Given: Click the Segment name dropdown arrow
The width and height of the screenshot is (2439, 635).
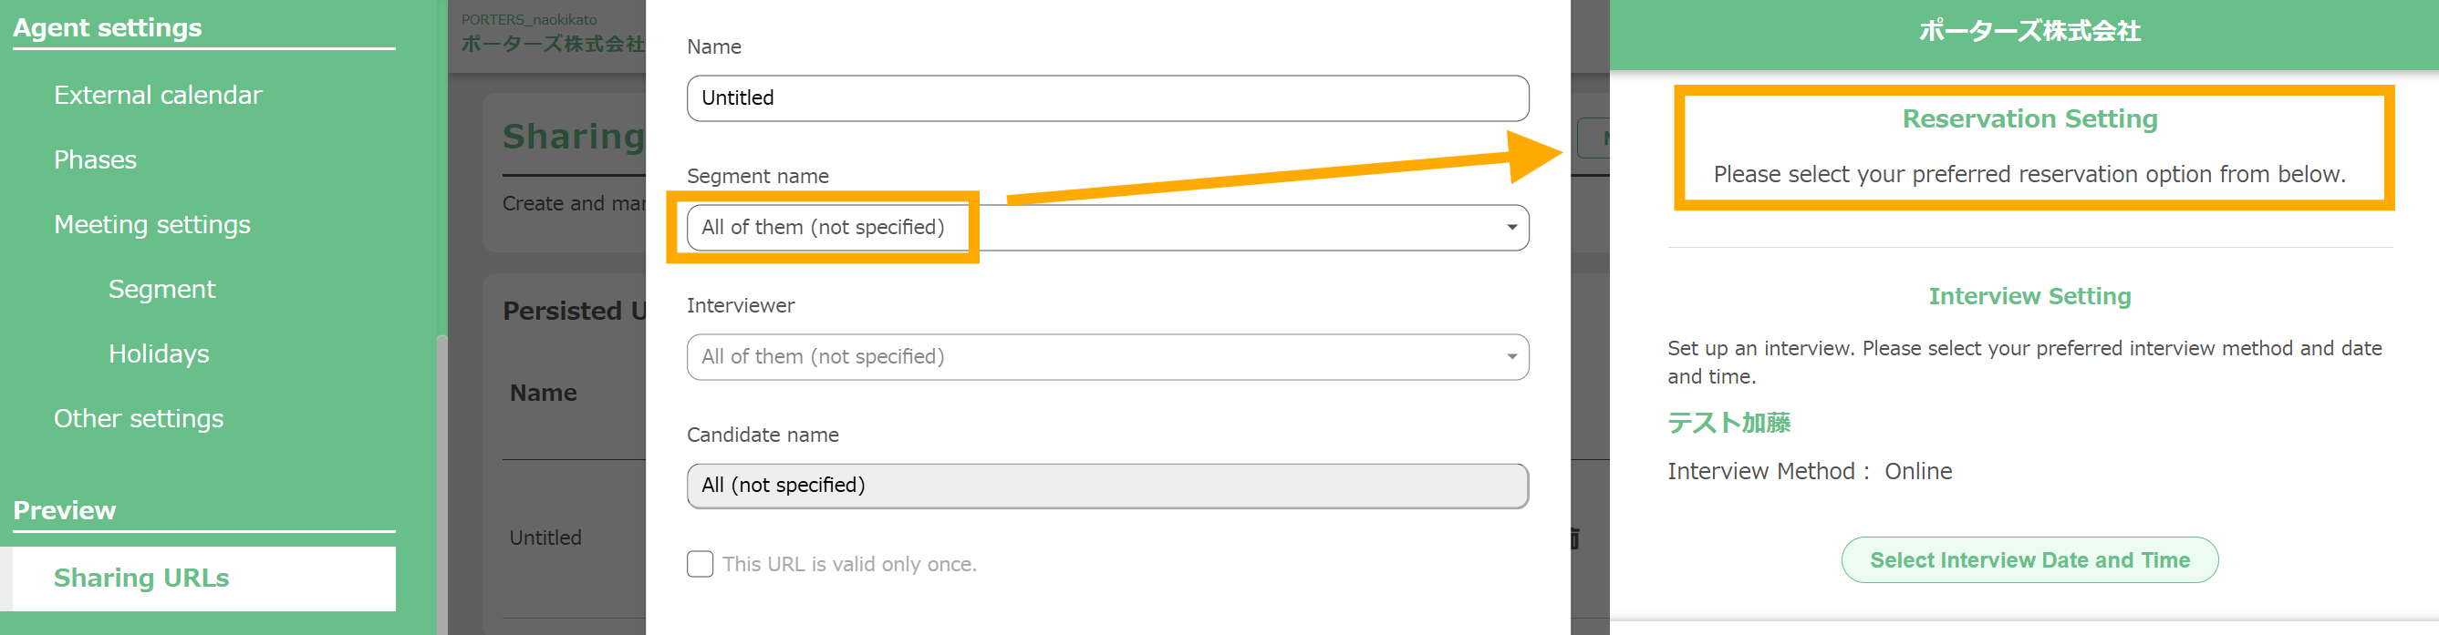Looking at the screenshot, I should pyautogui.click(x=1511, y=227).
